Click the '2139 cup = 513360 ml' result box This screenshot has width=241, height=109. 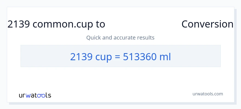click(120, 56)
